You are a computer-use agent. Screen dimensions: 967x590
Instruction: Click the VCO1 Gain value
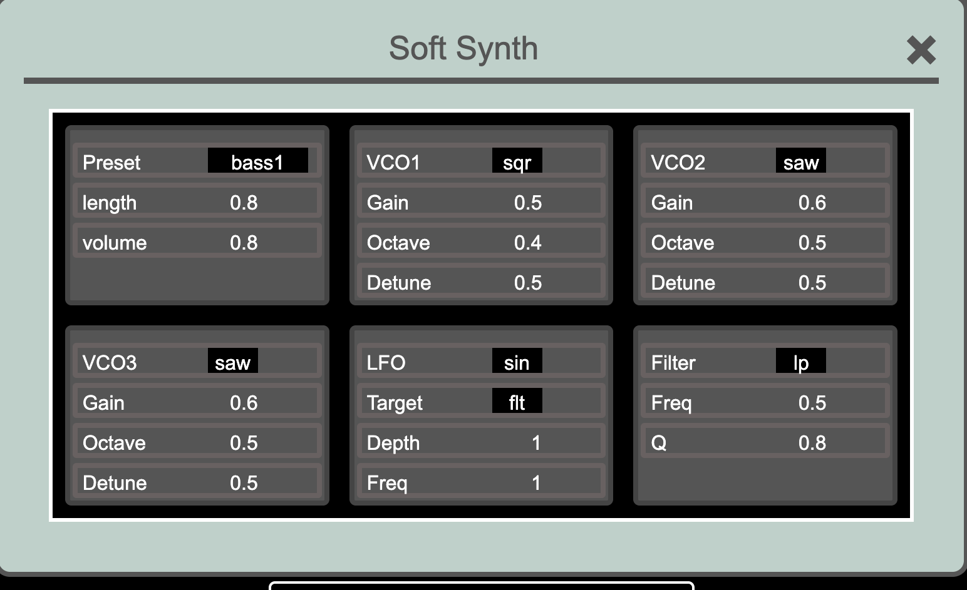(527, 202)
